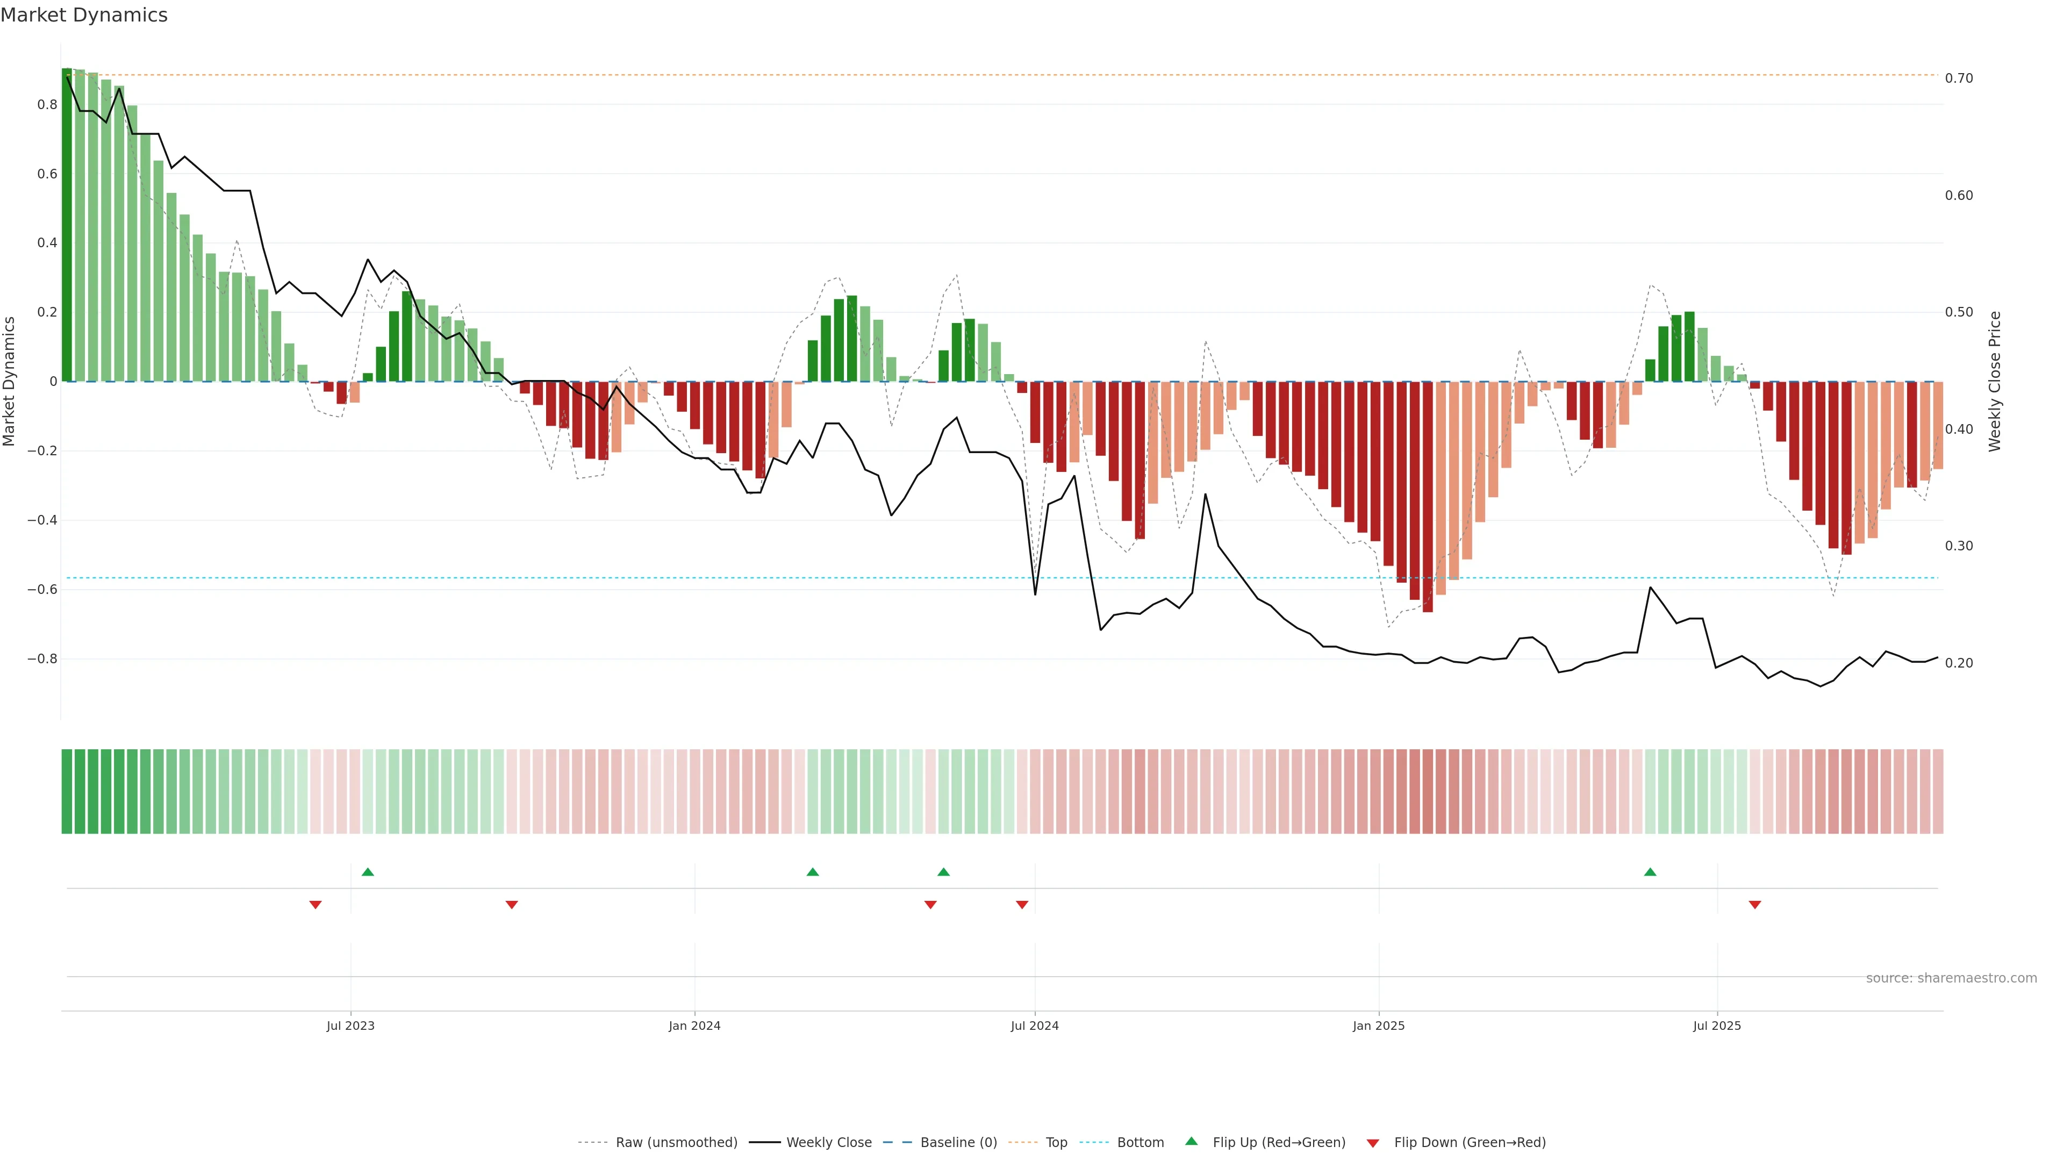The width and height of the screenshot is (2064, 1161).
Task: Toggle the Weekly Close legend entry
Action: [x=828, y=1143]
